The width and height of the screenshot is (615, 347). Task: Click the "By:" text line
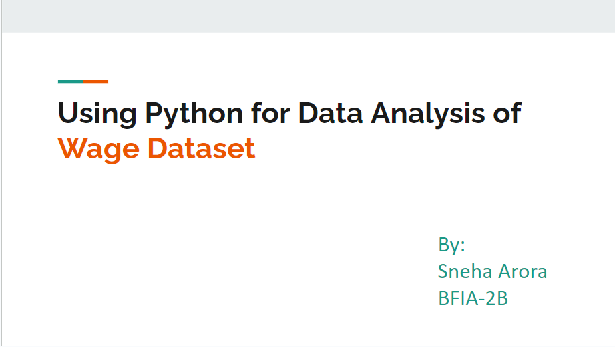coord(451,245)
